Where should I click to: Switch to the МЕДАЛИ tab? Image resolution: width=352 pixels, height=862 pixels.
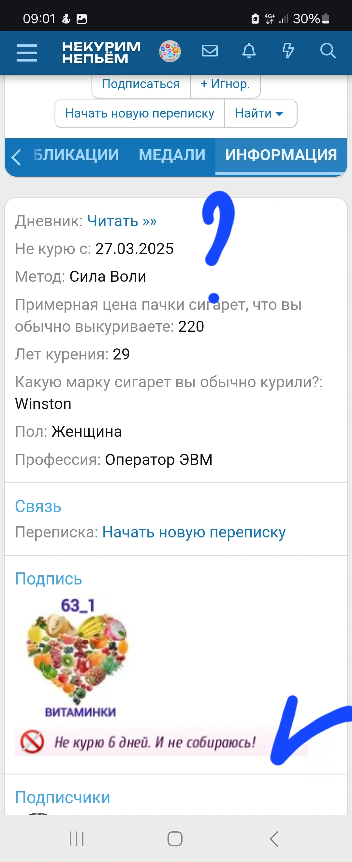[172, 155]
